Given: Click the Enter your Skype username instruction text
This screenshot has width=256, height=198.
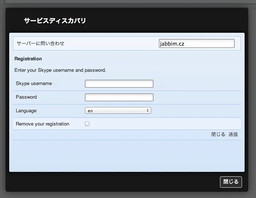Looking at the screenshot, I should tap(60, 70).
